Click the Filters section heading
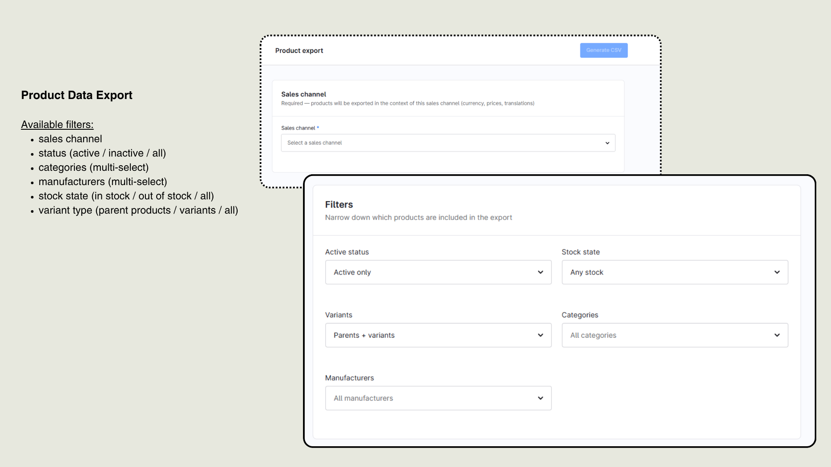The height and width of the screenshot is (467, 831). click(x=339, y=205)
